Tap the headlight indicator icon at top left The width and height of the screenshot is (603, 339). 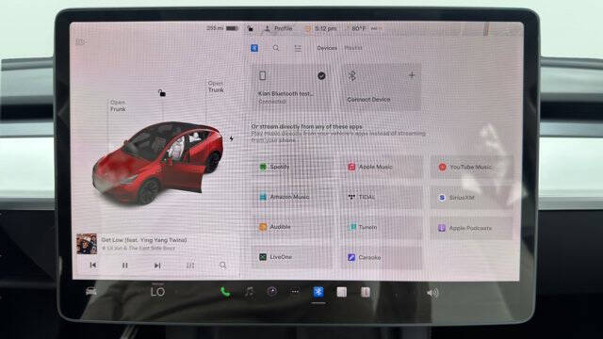point(80,41)
